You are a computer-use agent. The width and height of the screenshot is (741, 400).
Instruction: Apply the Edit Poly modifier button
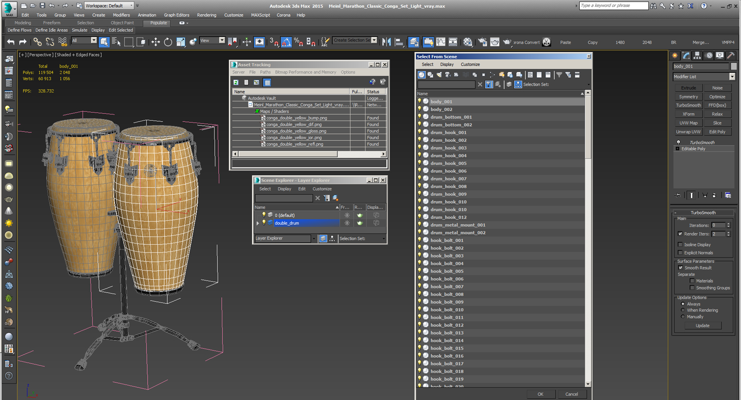click(717, 132)
